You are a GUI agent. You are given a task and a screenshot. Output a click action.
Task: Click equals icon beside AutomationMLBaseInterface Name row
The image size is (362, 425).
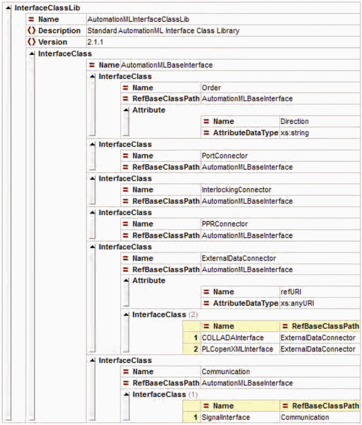coord(92,65)
